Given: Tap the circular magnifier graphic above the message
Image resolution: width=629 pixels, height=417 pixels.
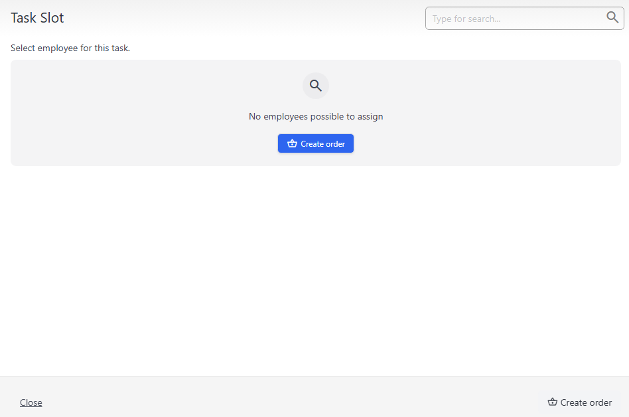Looking at the screenshot, I should (315, 85).
